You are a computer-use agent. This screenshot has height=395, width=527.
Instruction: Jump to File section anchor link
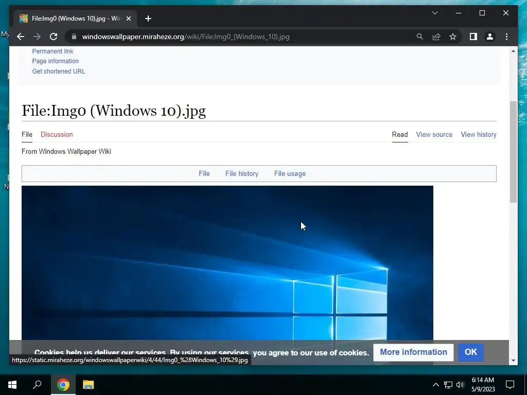(204, 174)
